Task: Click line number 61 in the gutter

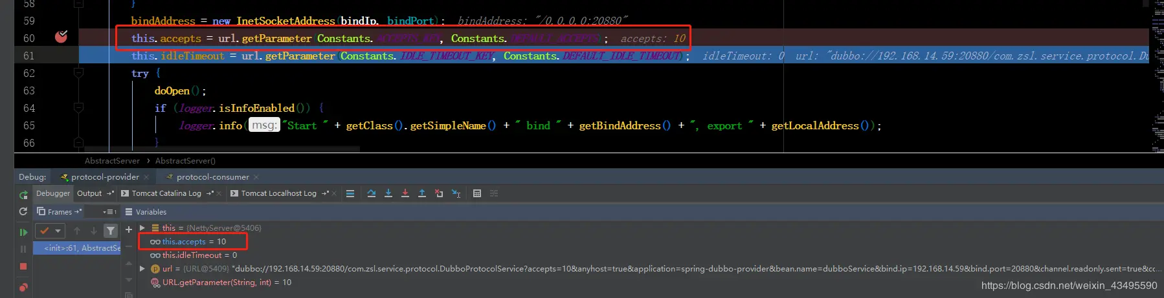Action: pyautogui.click(x=29, y=56)
